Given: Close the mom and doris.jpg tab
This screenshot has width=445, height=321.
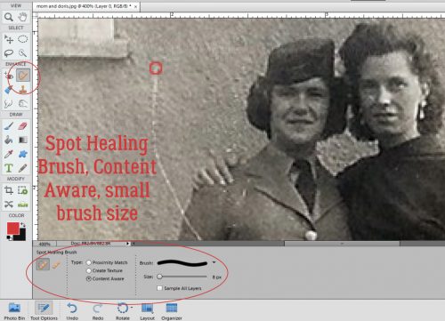Looking at the screenshot, I should [136, 6].
